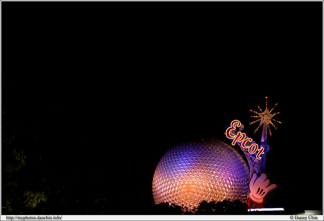Click the glowing star atop the wand
The height and width of the screenshot is (221, 324).
(x=265, y=115)
